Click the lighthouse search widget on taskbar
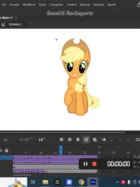This screenshot has height=187, width=140. point(14,182)
